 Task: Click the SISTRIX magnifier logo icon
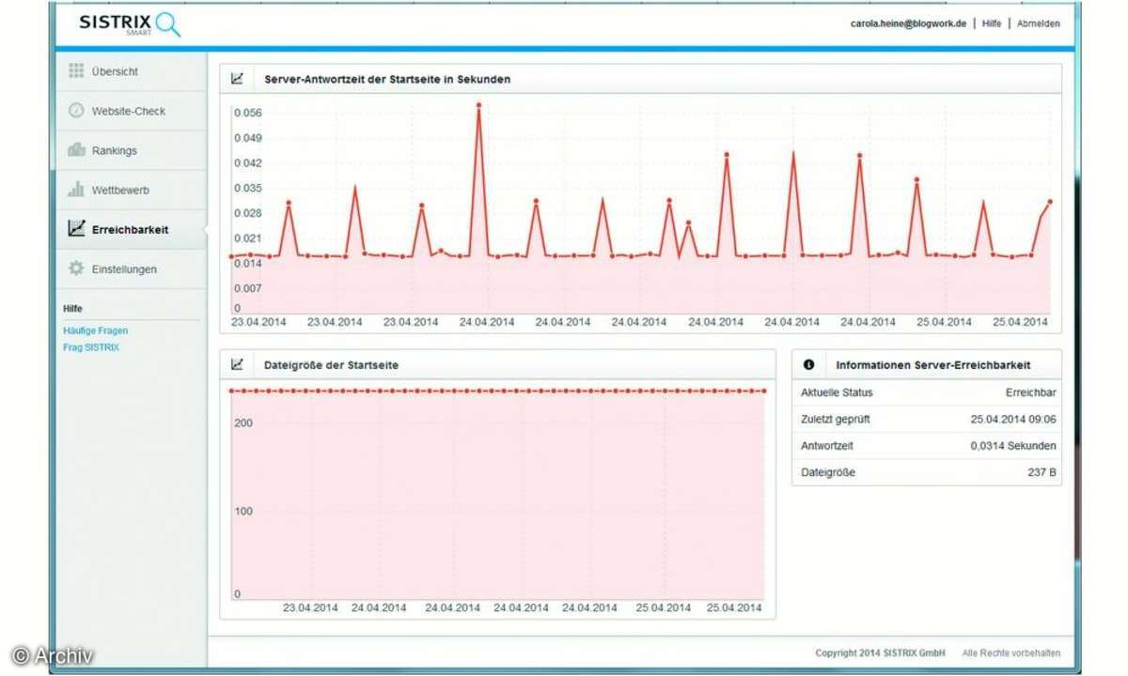pos(168,24)
